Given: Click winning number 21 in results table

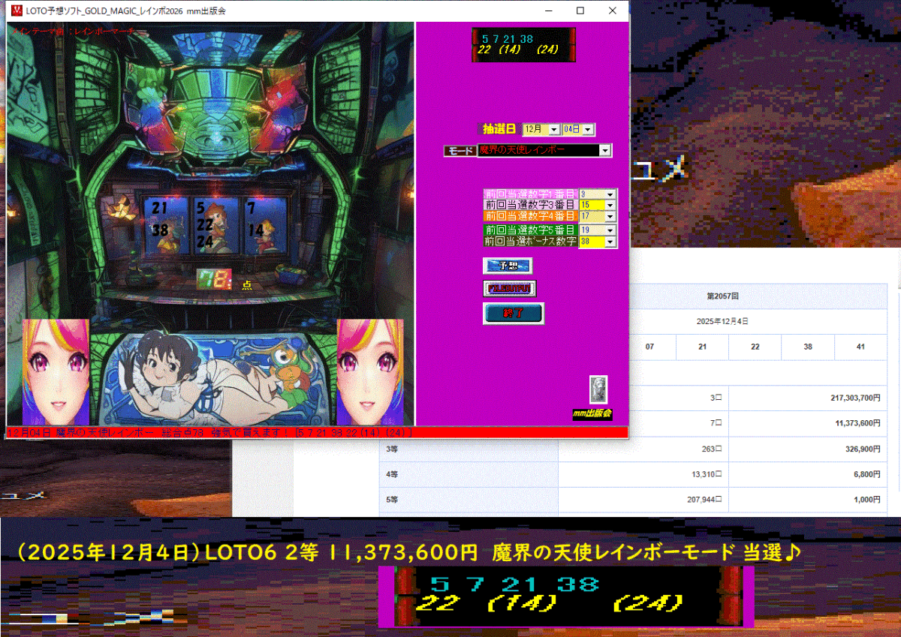Looking at the screenshot, I should point(702,347).
